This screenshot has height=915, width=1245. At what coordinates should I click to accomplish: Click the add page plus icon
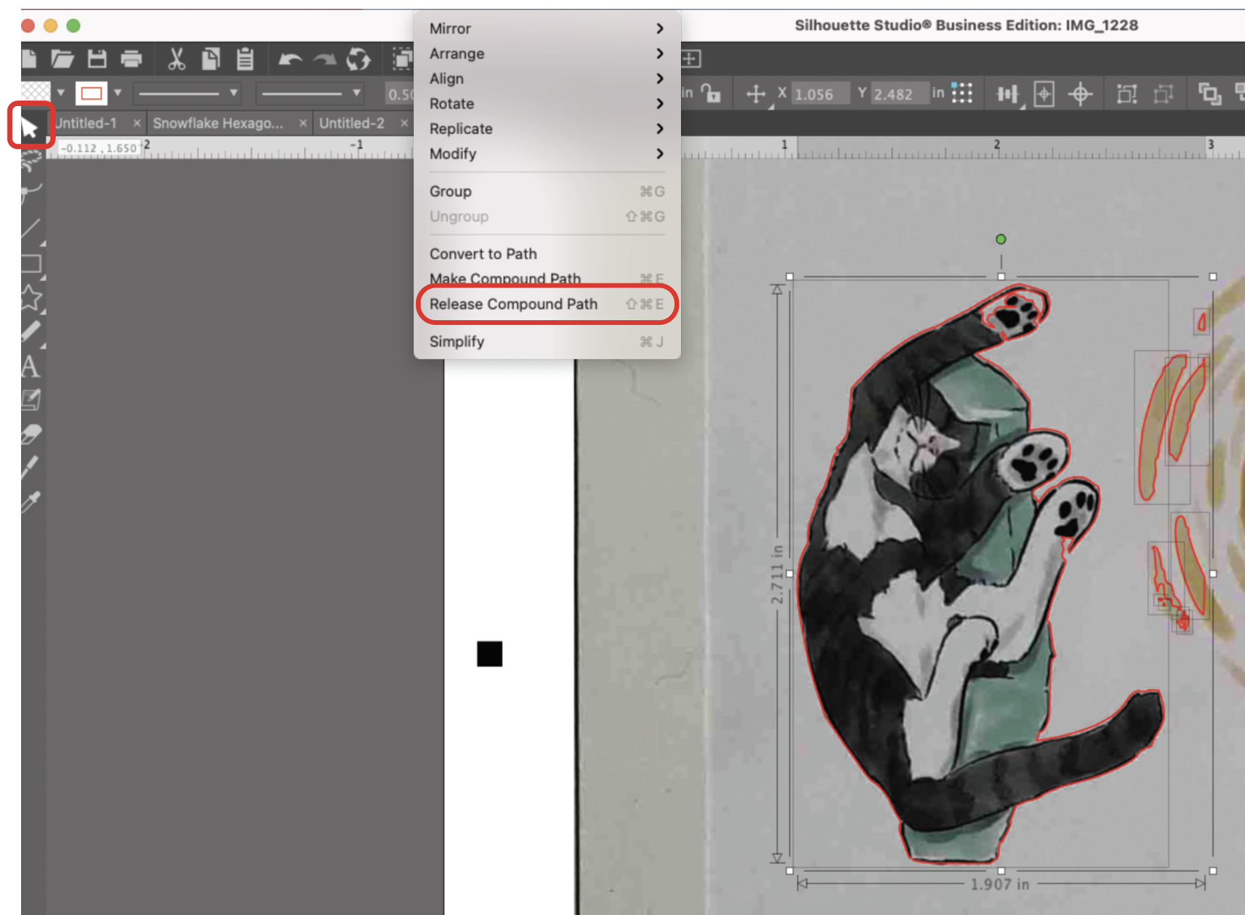[690, 58]
